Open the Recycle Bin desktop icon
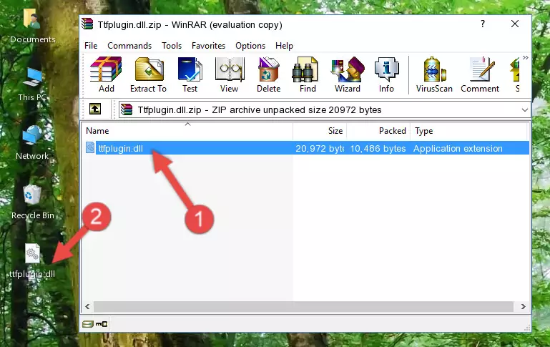The height and width of the screenshot is (347, 550). [33, 202]
